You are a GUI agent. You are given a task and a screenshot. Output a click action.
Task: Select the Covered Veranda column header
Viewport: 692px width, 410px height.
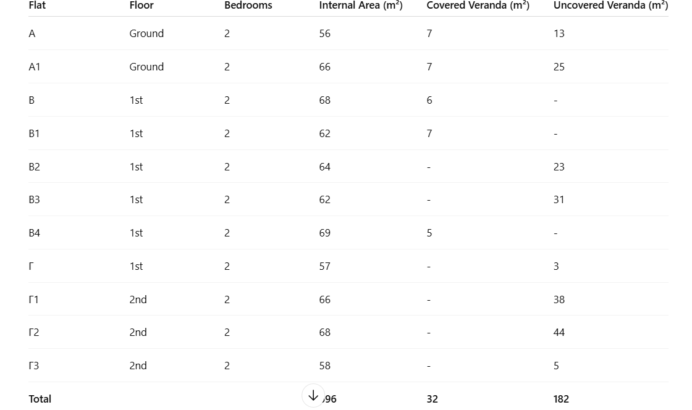(477, 6)
